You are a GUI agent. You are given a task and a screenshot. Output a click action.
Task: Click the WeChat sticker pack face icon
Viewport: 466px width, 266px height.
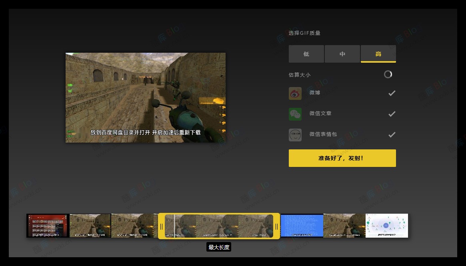pyautogui.click(x=295, y=135)
